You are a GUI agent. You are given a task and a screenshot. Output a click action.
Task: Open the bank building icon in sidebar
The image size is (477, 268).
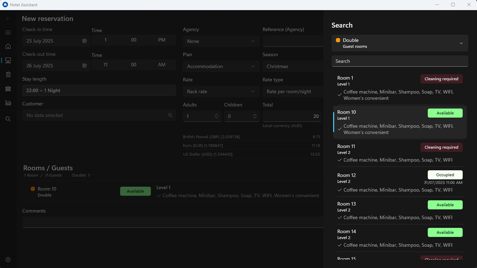[8, 89]
